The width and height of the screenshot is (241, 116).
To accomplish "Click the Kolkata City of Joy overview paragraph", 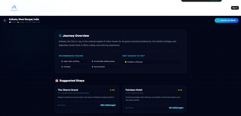I will click(118, 43).
